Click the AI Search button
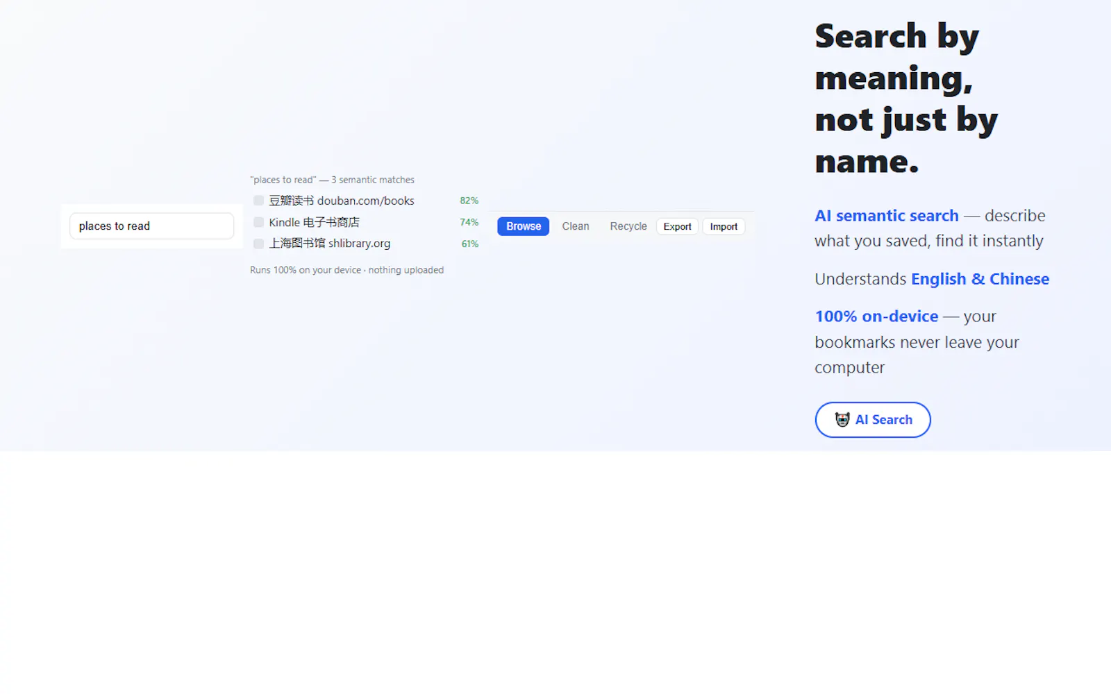The height and width of the screenshot is (694, 1111). [873, 420]
